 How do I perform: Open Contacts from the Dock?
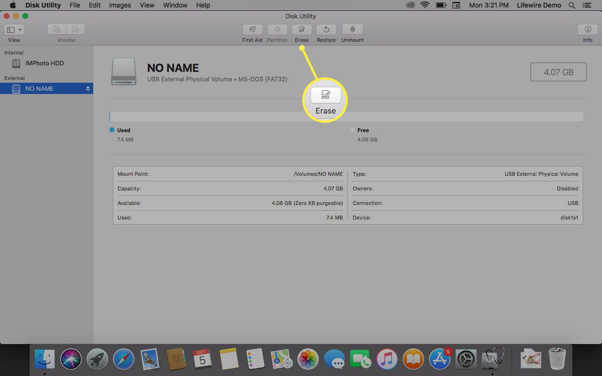click(x=176, y=360)
